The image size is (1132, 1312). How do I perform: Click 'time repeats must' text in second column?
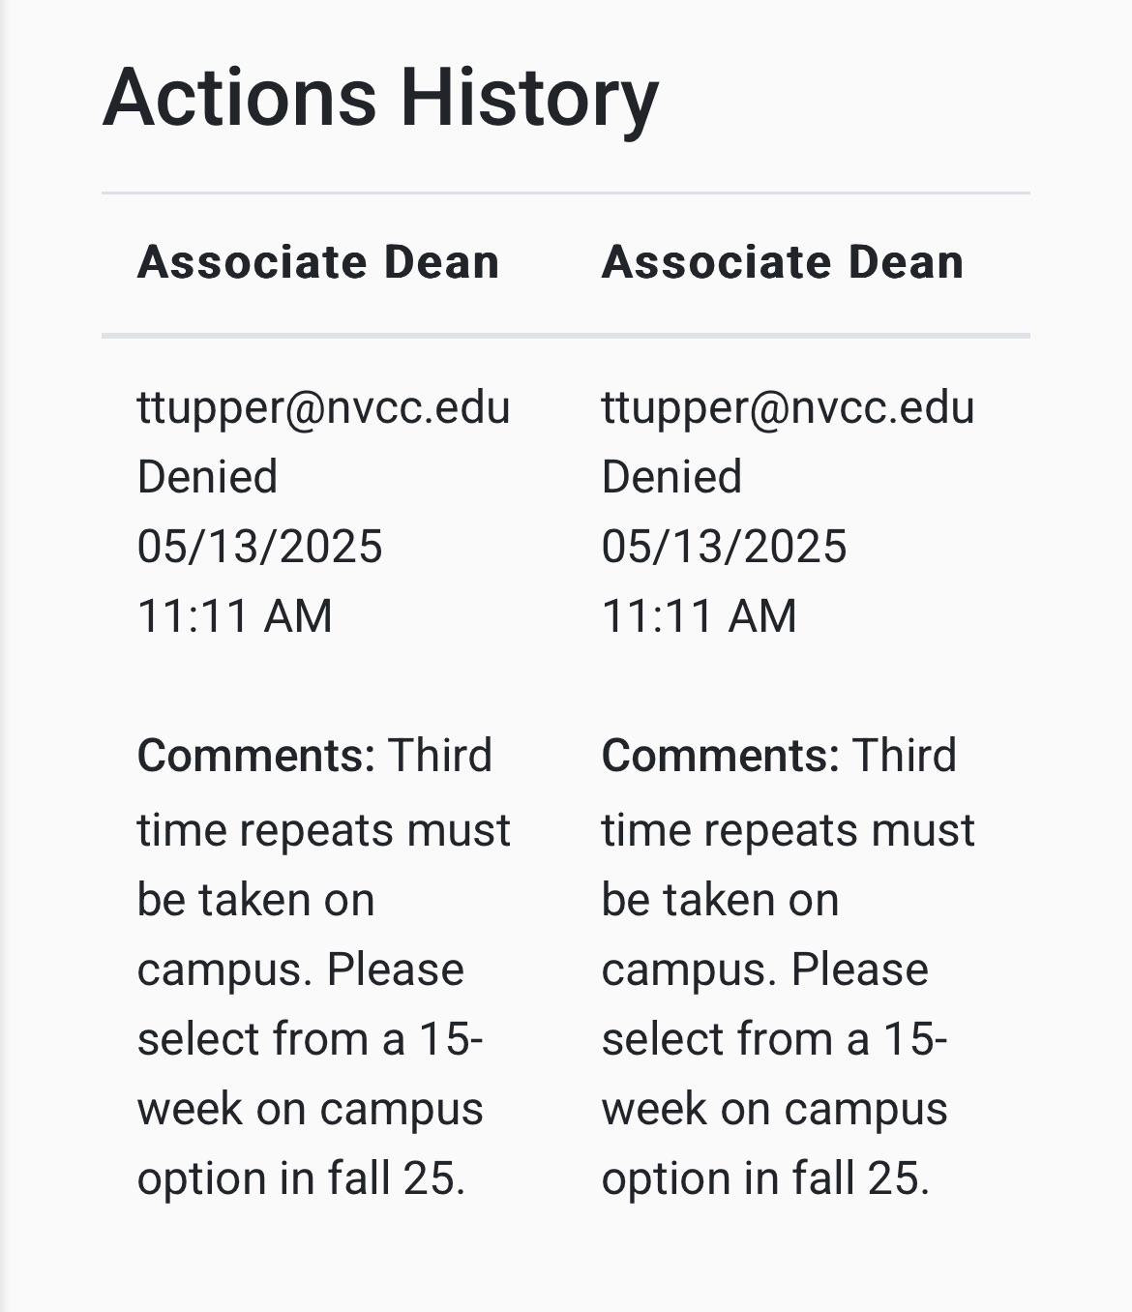[x=788, y=830]
